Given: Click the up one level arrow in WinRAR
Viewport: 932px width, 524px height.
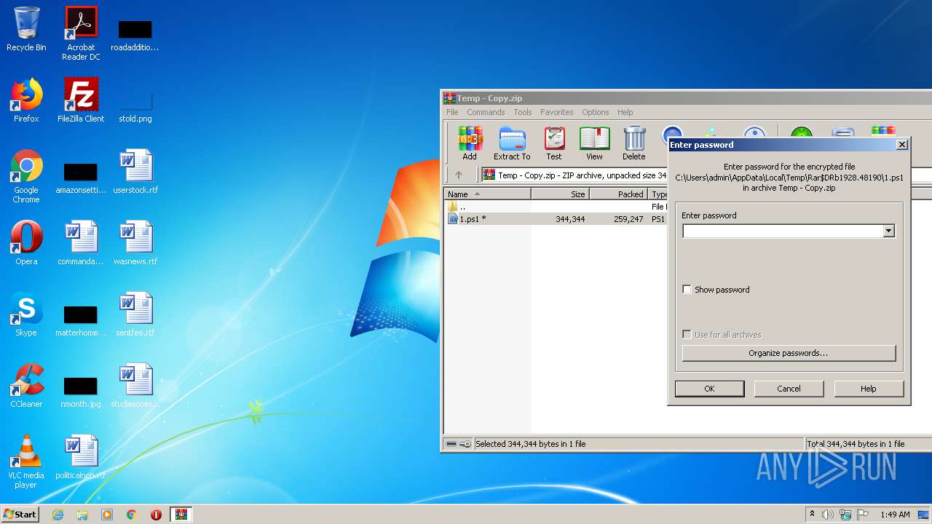Looking at the screenshot, I should [x=459, y=175].
